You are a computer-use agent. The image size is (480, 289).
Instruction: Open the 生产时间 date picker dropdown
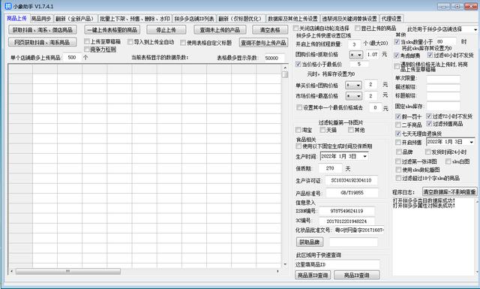[x=364, y=156]
